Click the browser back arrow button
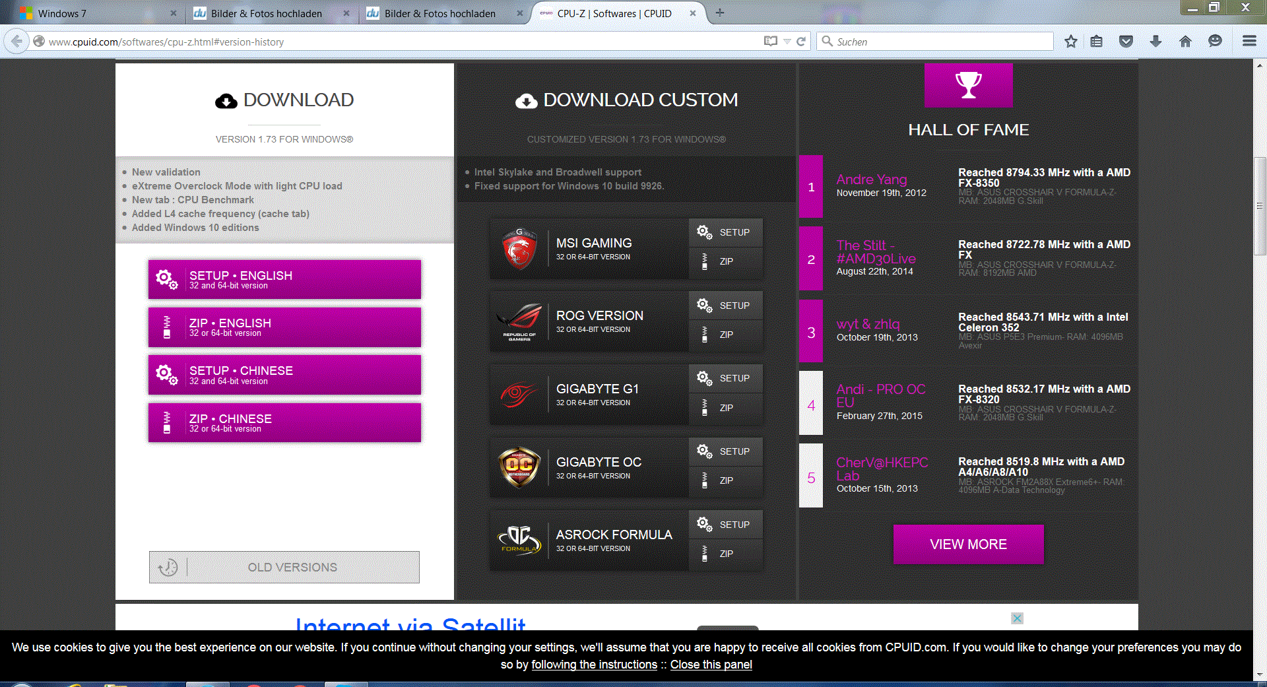 17,42
